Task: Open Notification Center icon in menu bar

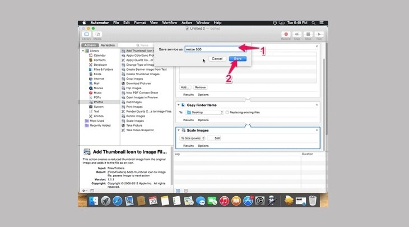Action: [322, 22]
